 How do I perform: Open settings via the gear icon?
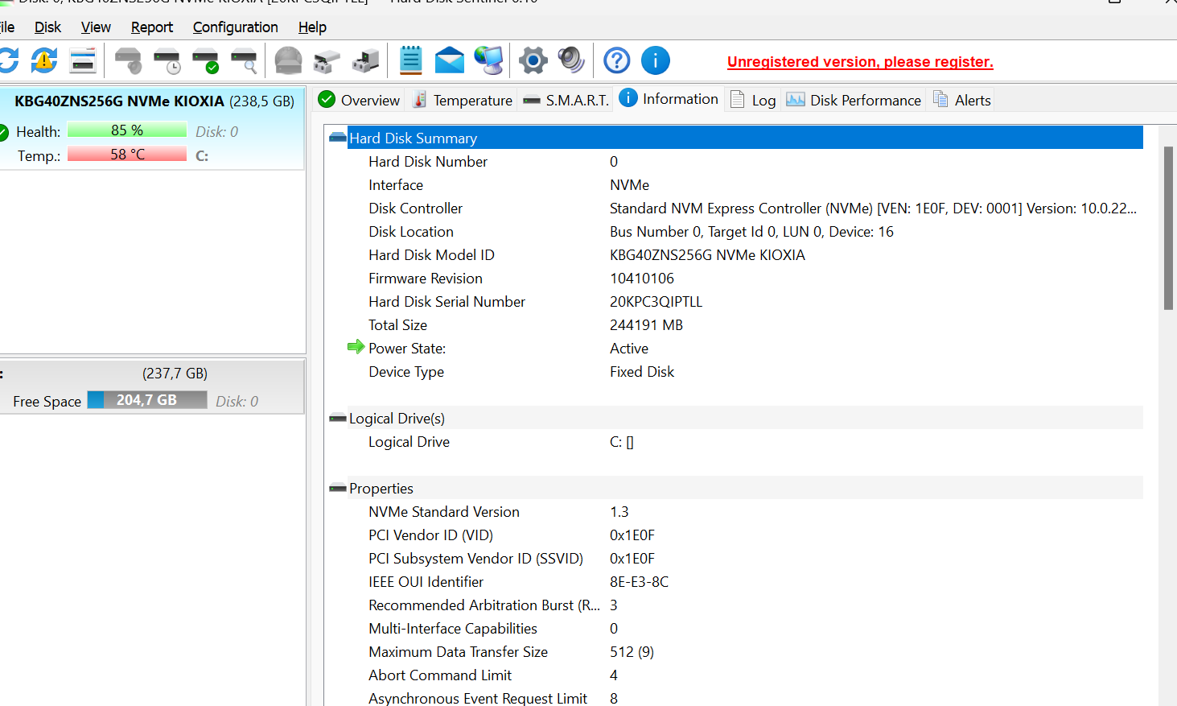pos(533,60)
